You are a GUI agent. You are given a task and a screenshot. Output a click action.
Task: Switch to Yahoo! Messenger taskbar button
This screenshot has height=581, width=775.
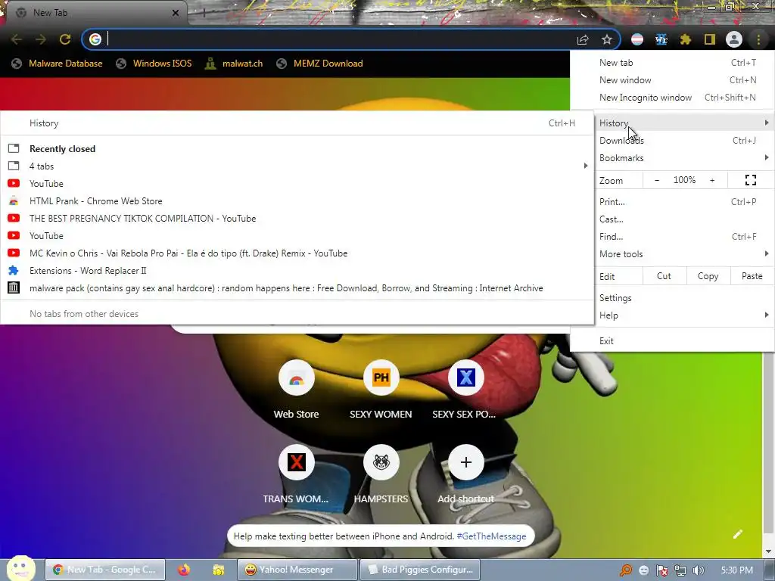(x=297, y=570)
